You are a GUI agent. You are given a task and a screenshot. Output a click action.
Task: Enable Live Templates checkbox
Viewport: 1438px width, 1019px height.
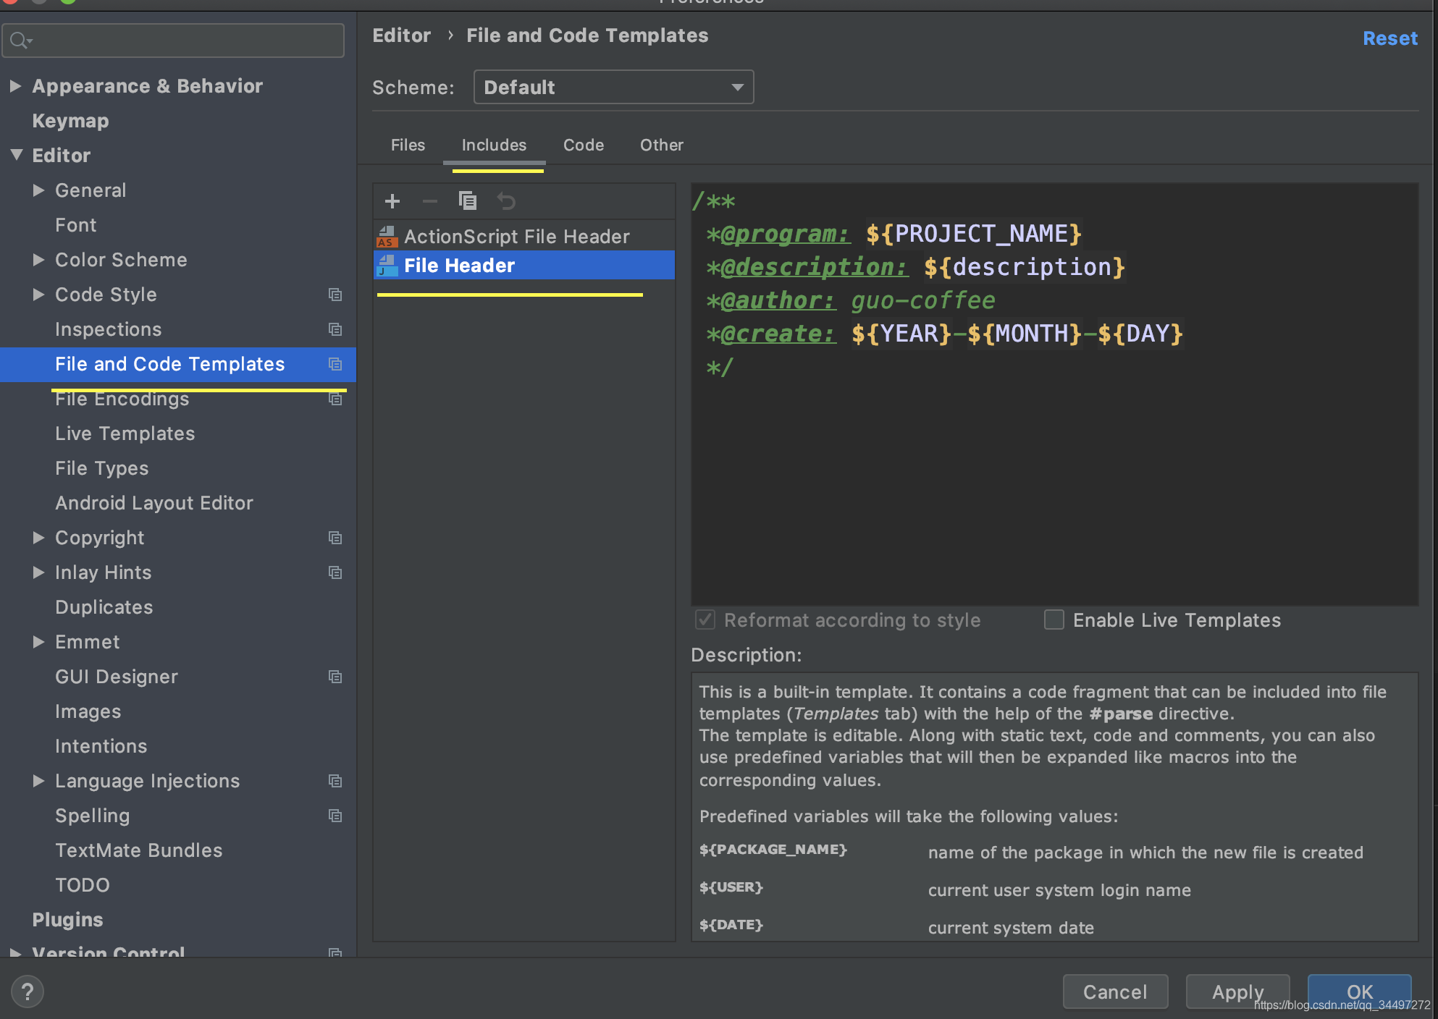click(1054, 620)
